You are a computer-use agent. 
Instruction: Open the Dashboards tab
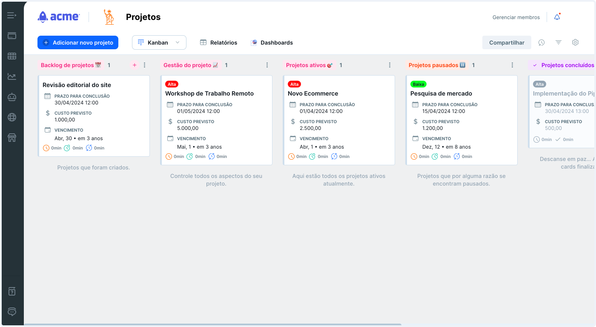(272, 42)
